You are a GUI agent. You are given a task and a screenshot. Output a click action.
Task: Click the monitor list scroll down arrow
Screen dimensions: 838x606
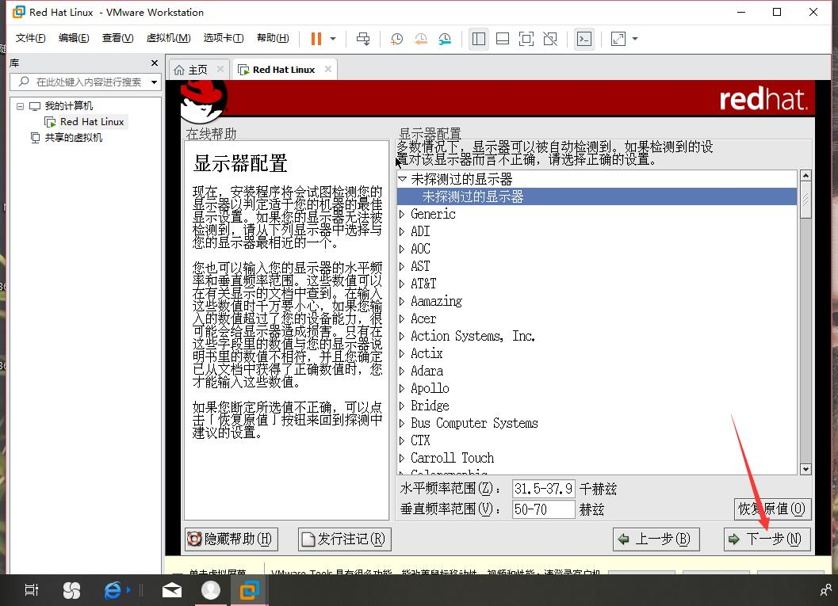click(805, 469)
